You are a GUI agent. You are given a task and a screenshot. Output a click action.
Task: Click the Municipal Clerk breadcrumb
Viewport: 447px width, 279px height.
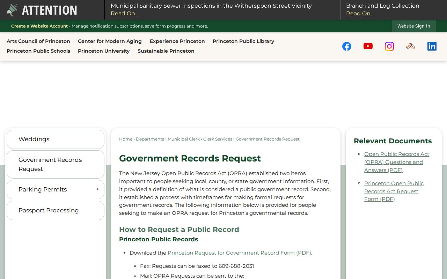tap(184, 139)
